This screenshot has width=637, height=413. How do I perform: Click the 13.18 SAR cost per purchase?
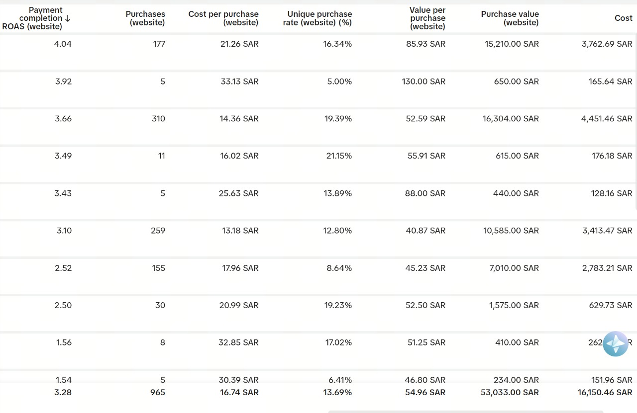point(240,231)
